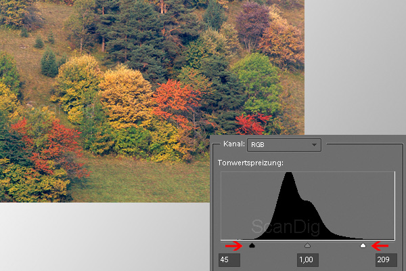Select the black point slider triangle
The height and width of the screenshot is (271, 406).
pos(252,246)
